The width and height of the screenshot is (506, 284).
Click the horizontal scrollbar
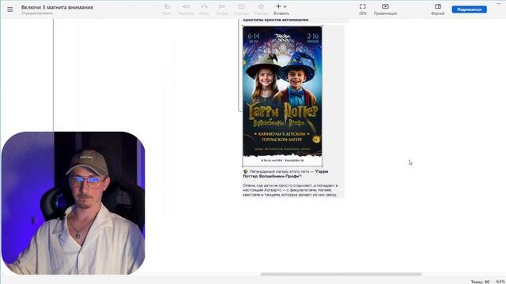pyautogui.click(x=341, y=275)
